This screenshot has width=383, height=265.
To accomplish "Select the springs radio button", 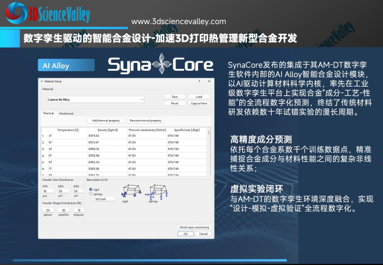I will (91, 194).
